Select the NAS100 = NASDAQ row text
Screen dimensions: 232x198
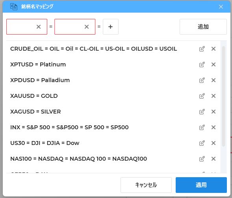tap(78, 159)
